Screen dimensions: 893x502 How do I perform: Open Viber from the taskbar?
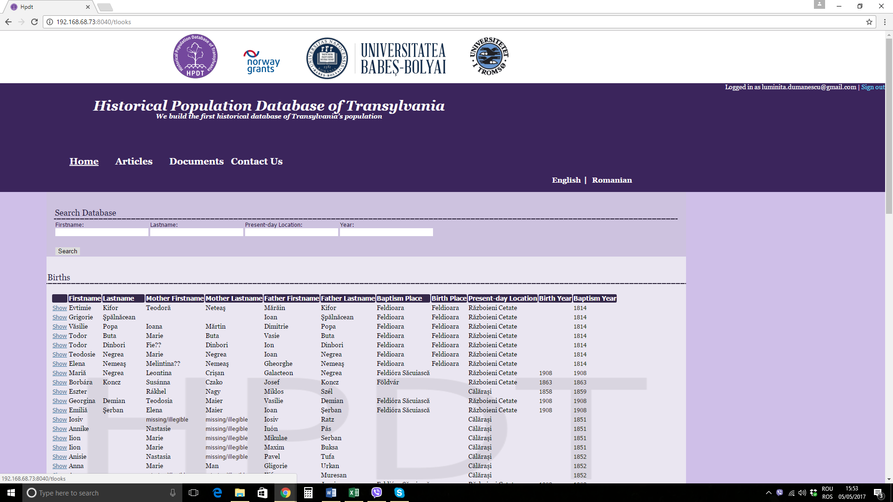click(x=377, y=493)
